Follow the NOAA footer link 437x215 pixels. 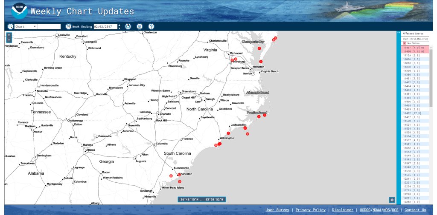[377, 210]
